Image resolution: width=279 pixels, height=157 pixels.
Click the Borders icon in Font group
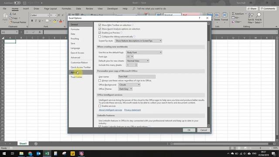point(47,21)
